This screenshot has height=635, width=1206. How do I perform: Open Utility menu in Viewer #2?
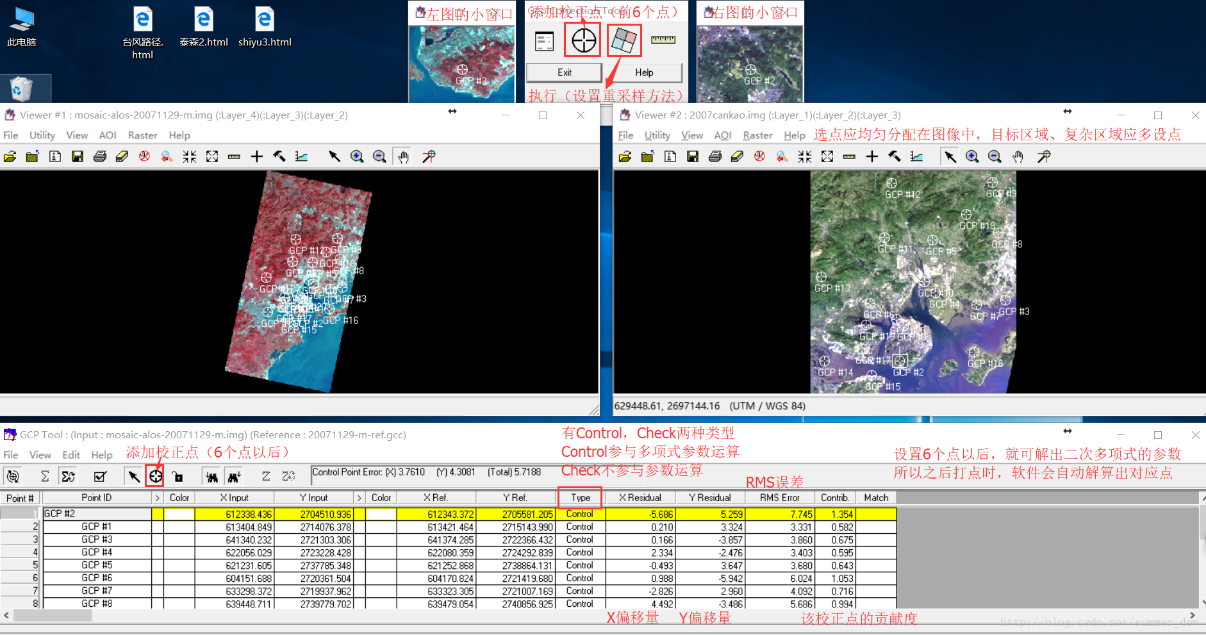pyautogui.click(x=657, y=135)
